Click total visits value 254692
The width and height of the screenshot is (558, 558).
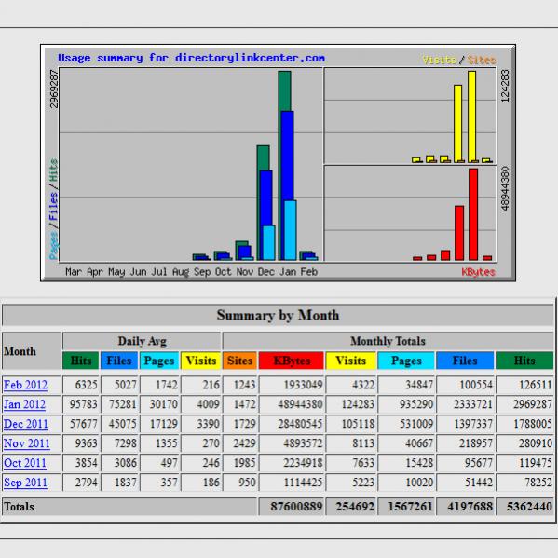(355, 507)
